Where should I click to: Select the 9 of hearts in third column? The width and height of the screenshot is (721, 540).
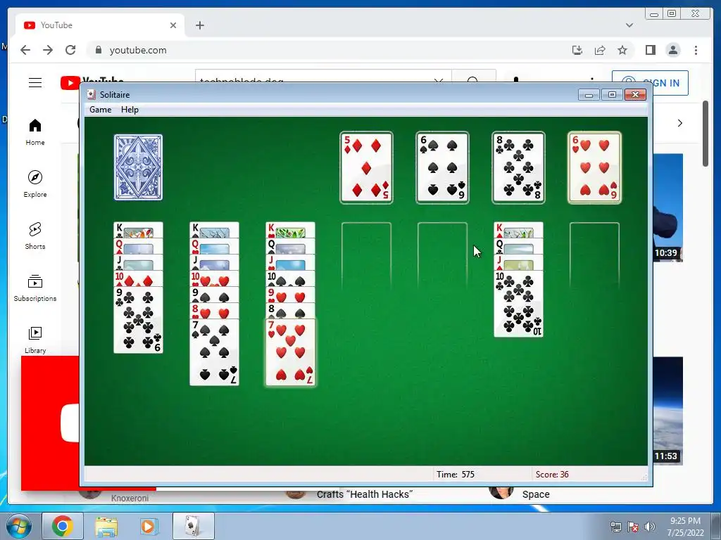pyautogui.click(x=290, y=295)
